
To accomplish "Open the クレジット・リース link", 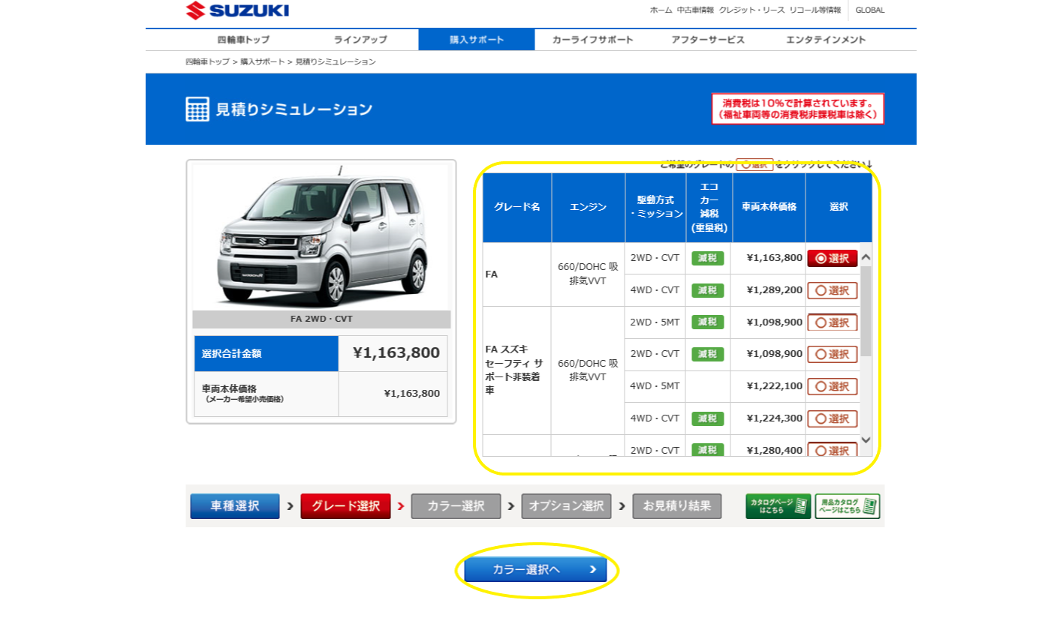I will click(751, 10).
